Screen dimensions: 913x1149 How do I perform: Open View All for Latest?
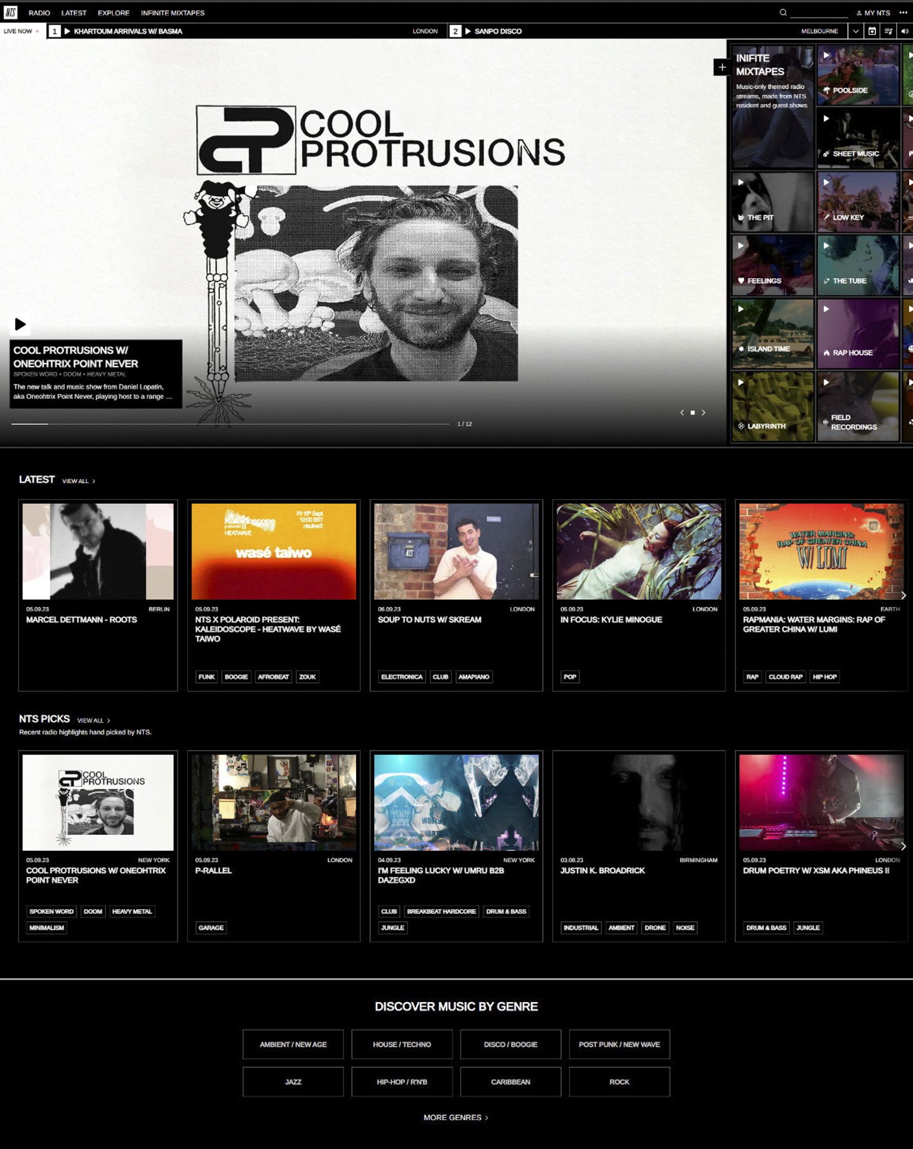(x=79, y=481)
